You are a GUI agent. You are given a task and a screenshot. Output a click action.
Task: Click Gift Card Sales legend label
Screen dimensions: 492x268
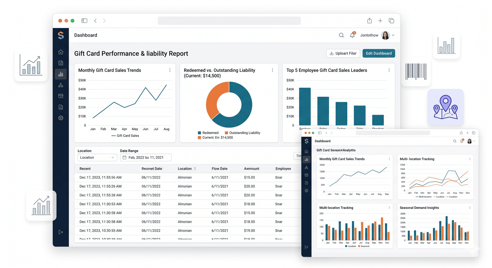pos(128,136)
